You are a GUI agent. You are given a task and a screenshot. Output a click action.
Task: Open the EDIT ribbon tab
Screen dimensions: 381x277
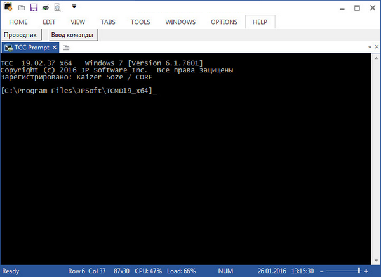click(x=49, y=22)
